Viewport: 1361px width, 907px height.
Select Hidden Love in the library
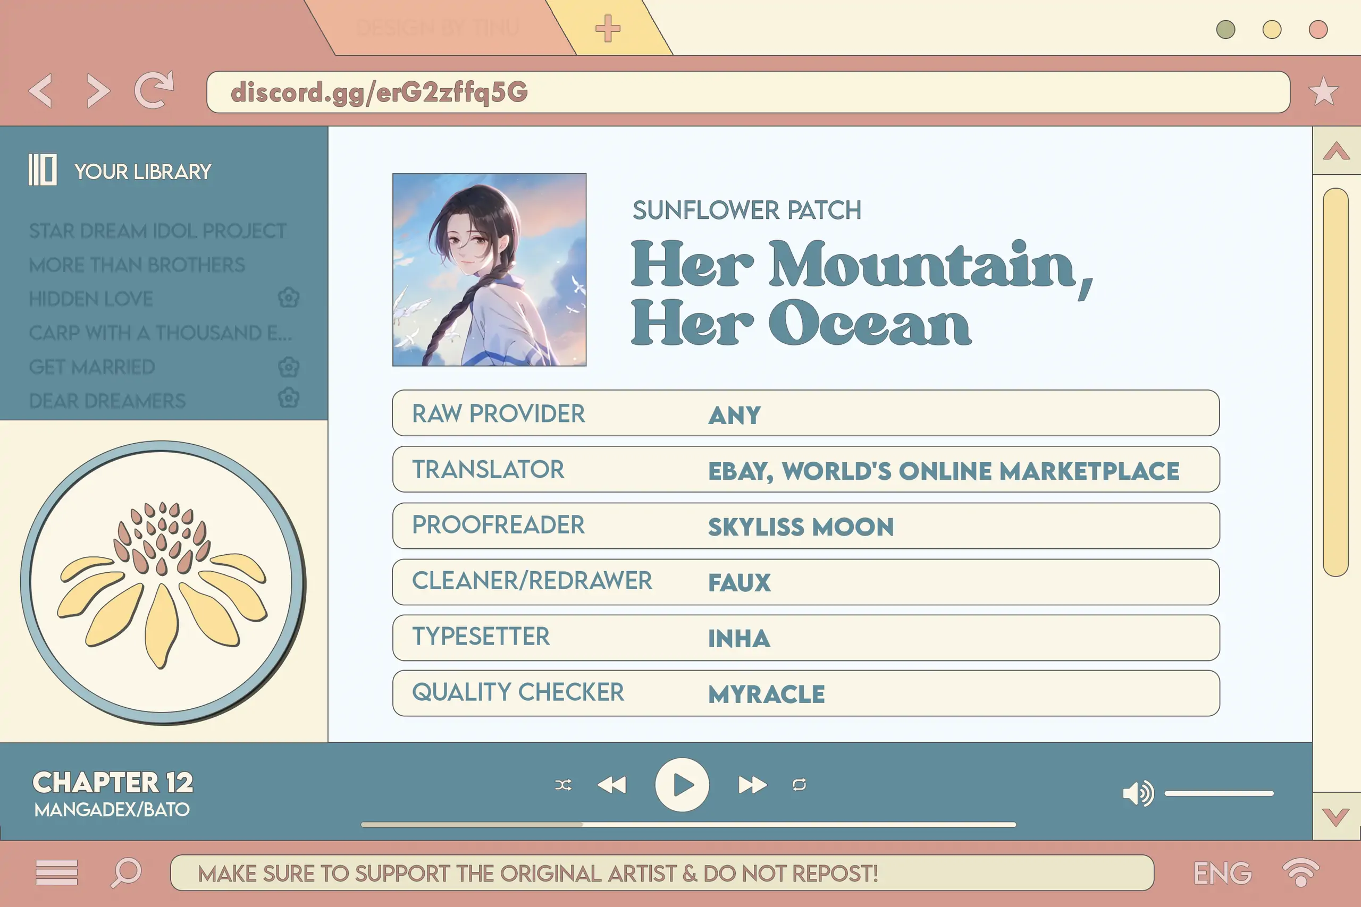[x=91, y=299]
